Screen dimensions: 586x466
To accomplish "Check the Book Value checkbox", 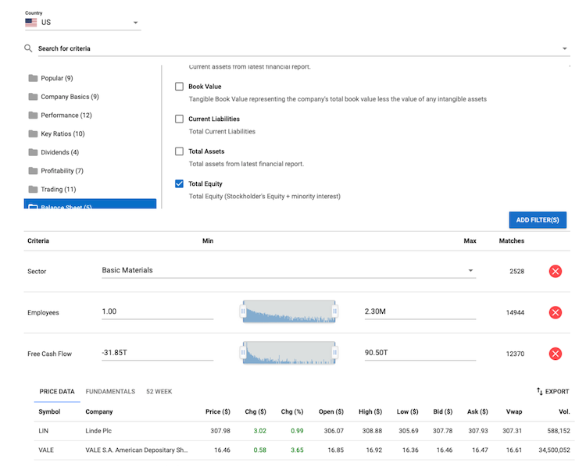I will tap(180, 87).
